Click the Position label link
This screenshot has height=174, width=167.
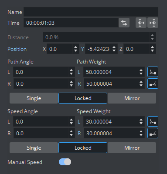[17, 49]
